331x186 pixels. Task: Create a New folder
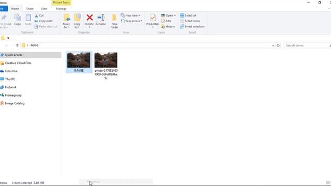114,21
